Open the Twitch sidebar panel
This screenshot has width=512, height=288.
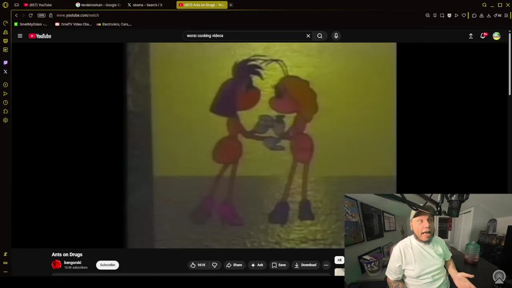click(x=6, y=63)
